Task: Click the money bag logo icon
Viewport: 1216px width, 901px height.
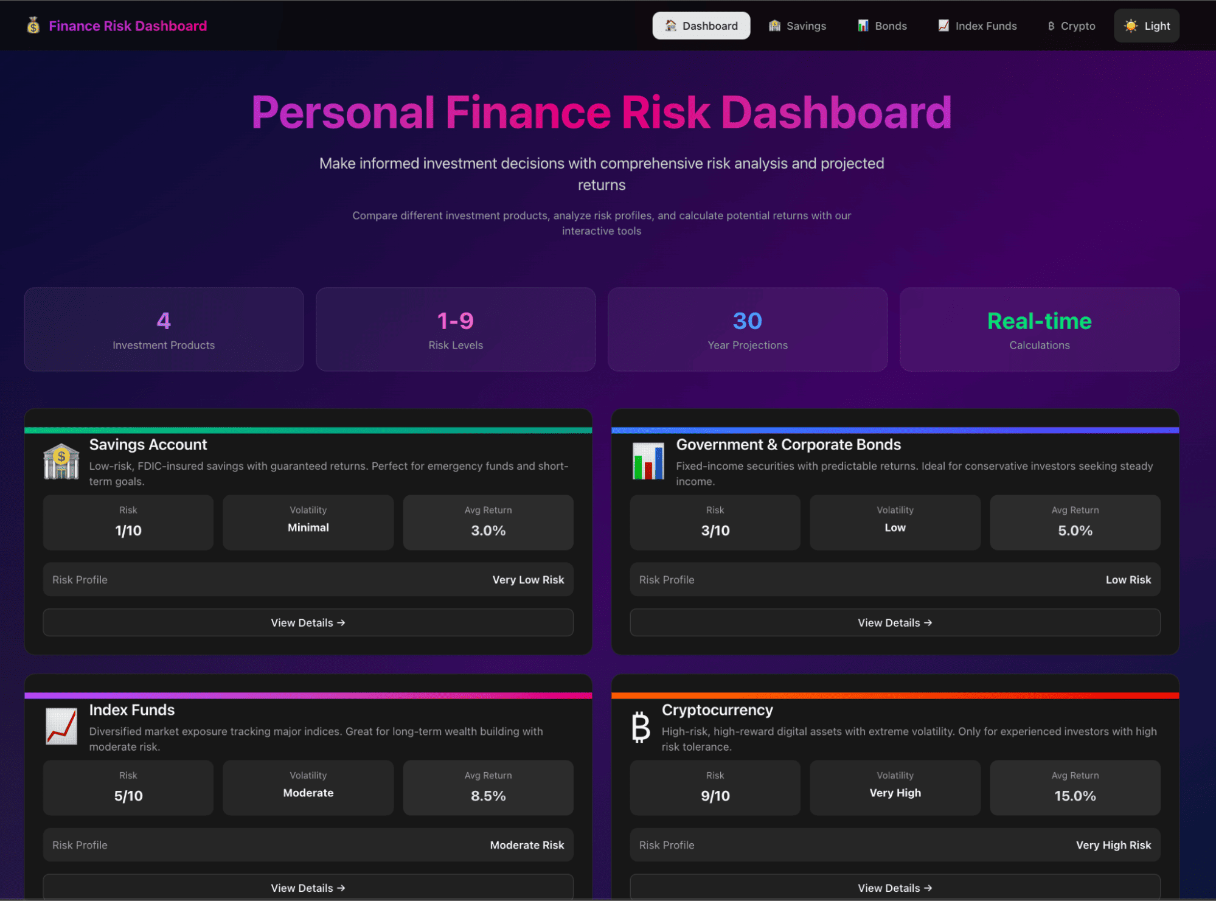Action: point(33,26)
